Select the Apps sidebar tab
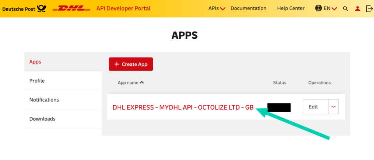Image resolution: width=374 pixels, height=160 pixels. tap(63, 62)
